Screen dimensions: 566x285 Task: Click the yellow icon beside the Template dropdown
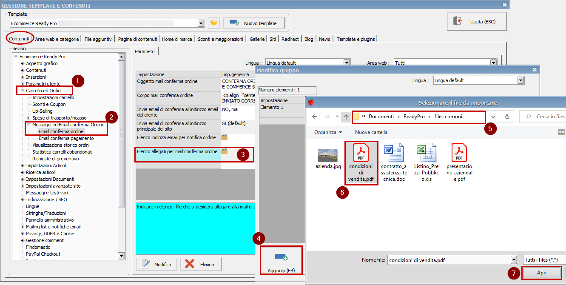[214, 23]
